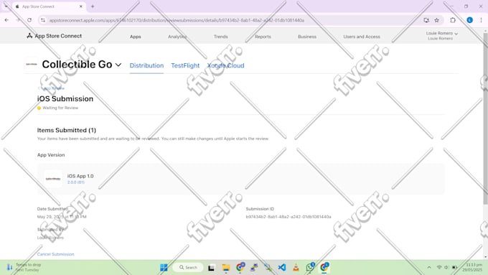Go back in the browser
Image resolution: width=488 pixels, height=275 pixels.
tap(6, 20)
